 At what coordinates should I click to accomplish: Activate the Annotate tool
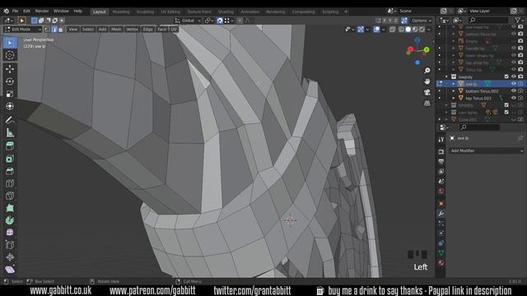(10, 120)
